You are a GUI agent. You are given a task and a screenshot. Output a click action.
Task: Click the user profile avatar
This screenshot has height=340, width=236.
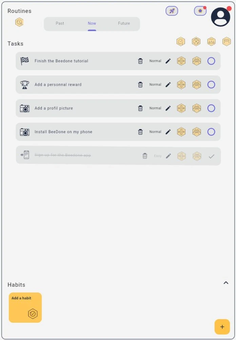pyautogui.click(x=221, y=17)
